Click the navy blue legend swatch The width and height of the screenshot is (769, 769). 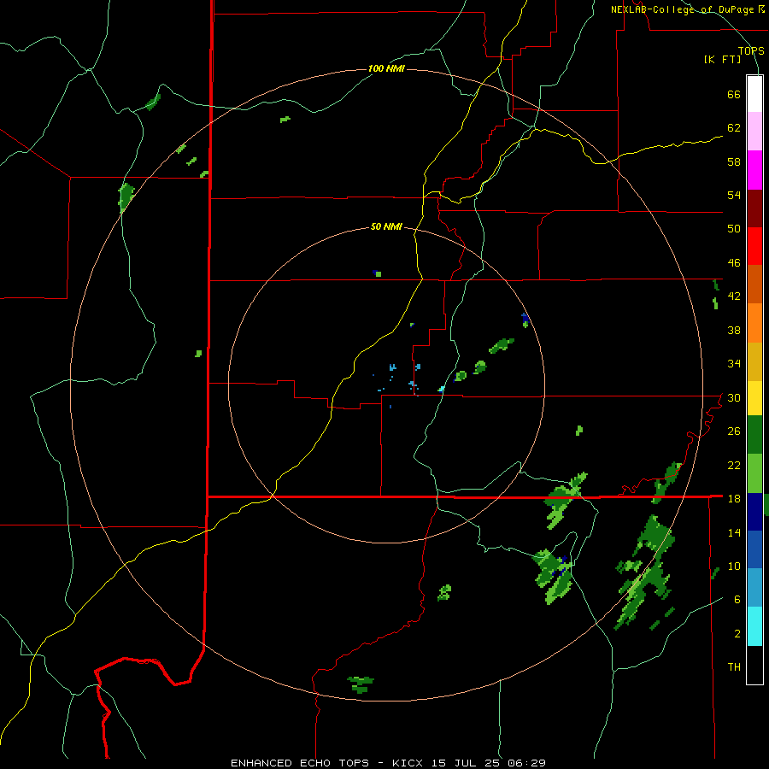pyautogui.click(x=754, y=512)
